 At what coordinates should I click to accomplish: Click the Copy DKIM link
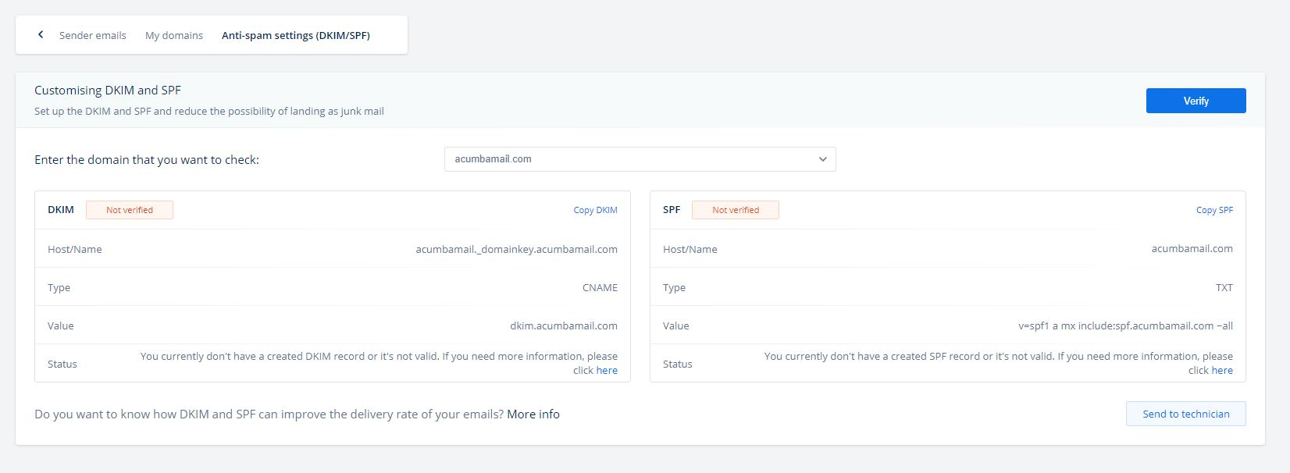[595, 210]
